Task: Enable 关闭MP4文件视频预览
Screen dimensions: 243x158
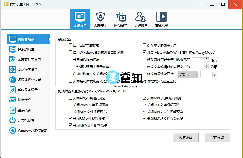Action: point(70,111)
